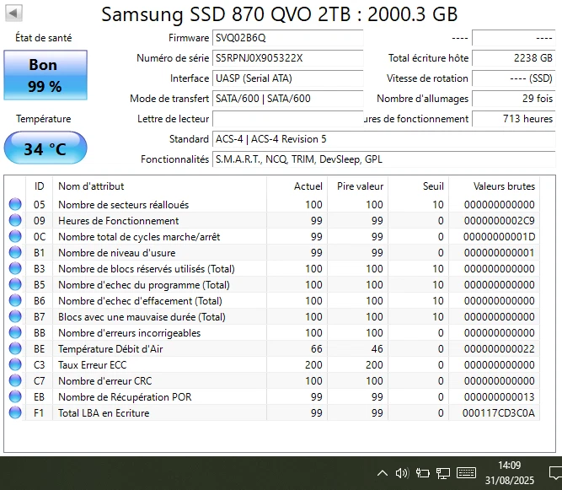Select the Total LBA en Ecriture text

pyautogui.click(x=104, y=413)
